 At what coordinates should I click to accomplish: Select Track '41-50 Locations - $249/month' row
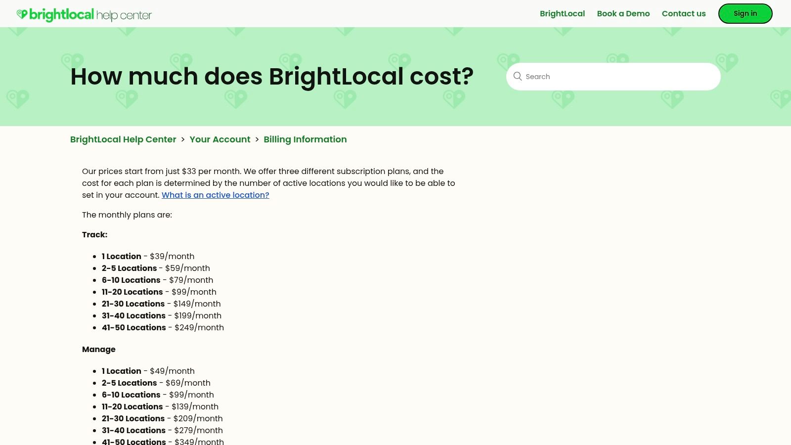163,327
